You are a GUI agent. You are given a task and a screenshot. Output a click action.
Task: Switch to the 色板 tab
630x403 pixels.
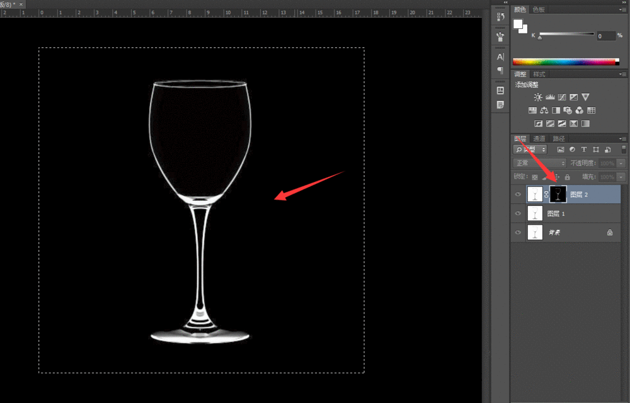click(x=539, y=9)
